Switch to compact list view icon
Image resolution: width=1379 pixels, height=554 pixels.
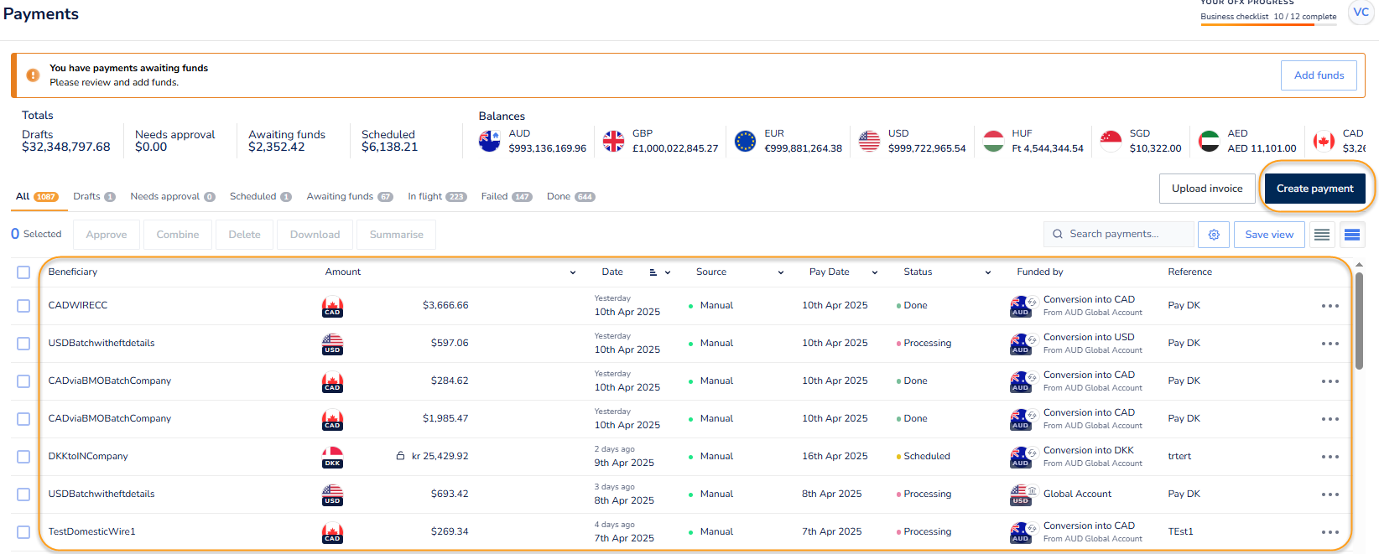pyautogui.click(x=1322, y=235)
